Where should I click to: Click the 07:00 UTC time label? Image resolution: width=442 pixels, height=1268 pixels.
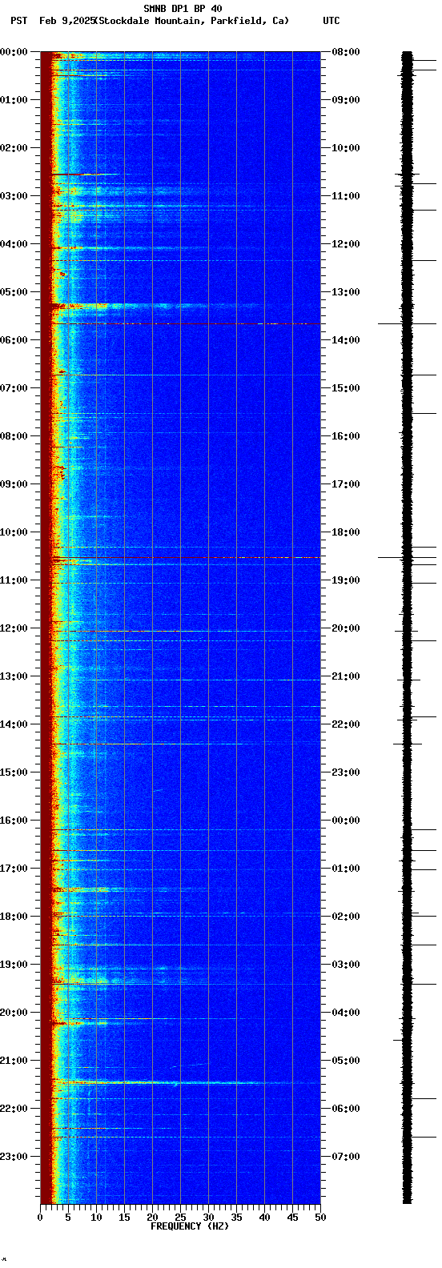(x=345, y=1157)
